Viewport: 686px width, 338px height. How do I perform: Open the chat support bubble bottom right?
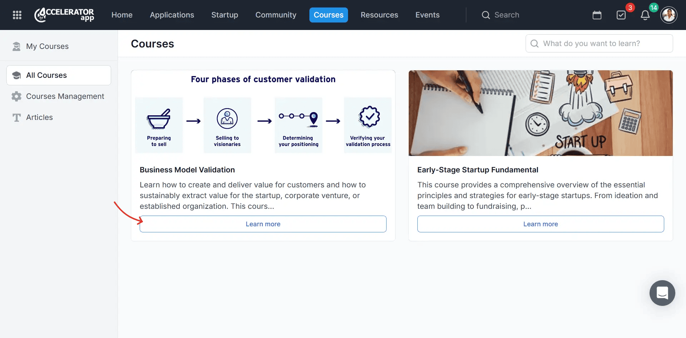[662, 293]
